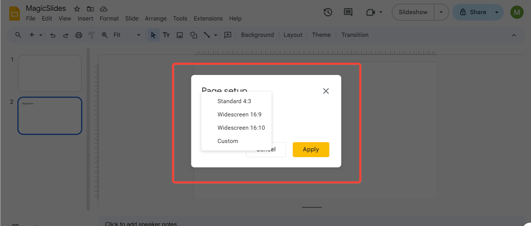The image size is (531, 226).
Task: Open the Background options
Action: point(257,35)
